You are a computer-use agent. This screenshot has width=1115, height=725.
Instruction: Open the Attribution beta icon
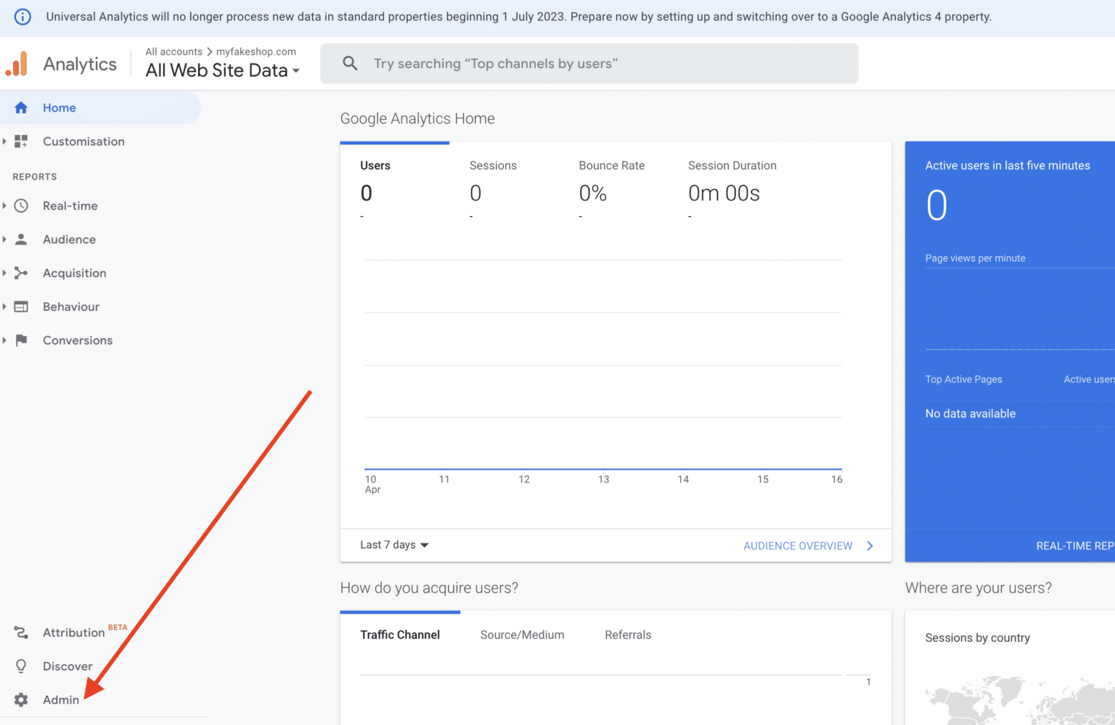pos(21,632)
